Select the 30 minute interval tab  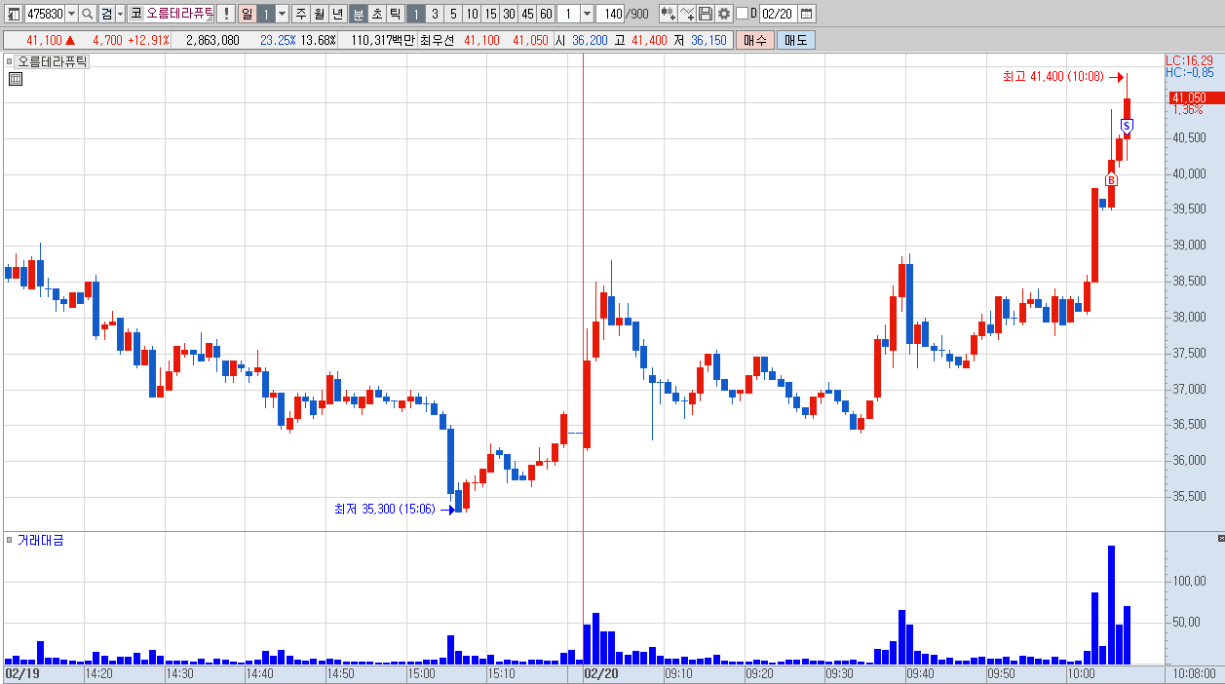509,14
